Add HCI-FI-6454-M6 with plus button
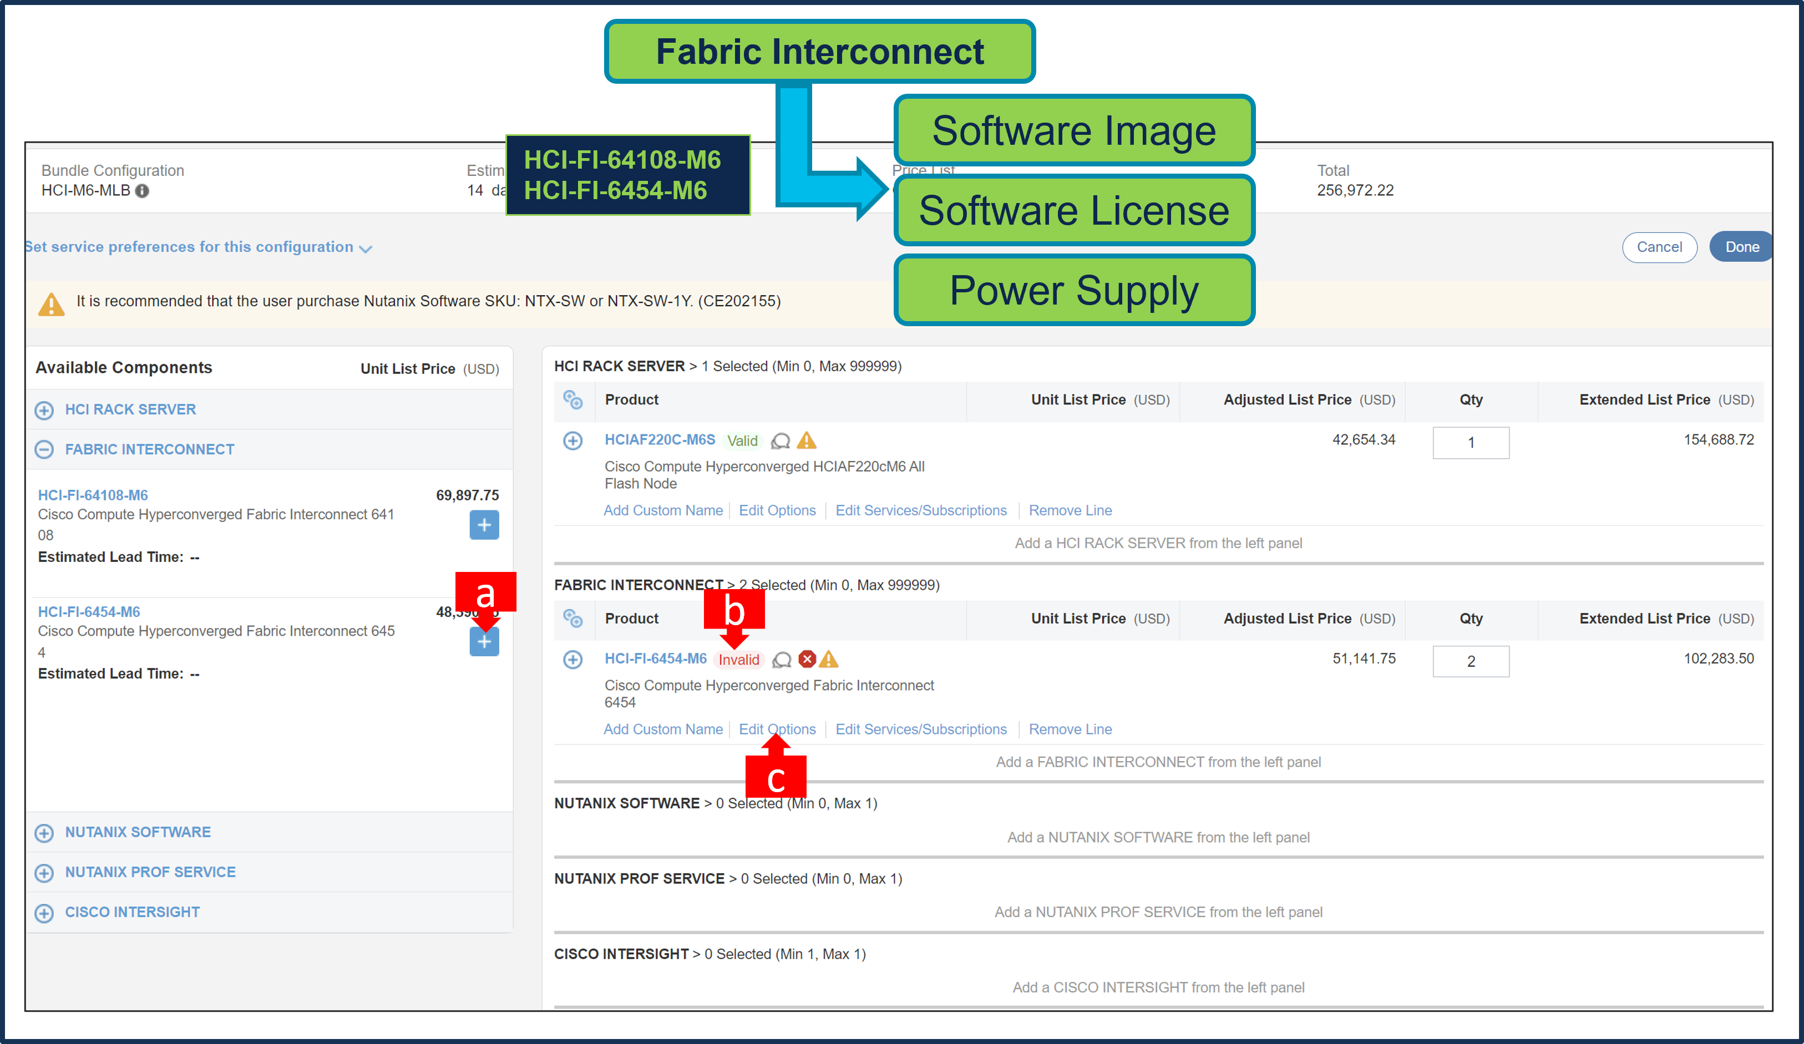This screenshot has height=1044, width=1804. [x=485, y=642]
